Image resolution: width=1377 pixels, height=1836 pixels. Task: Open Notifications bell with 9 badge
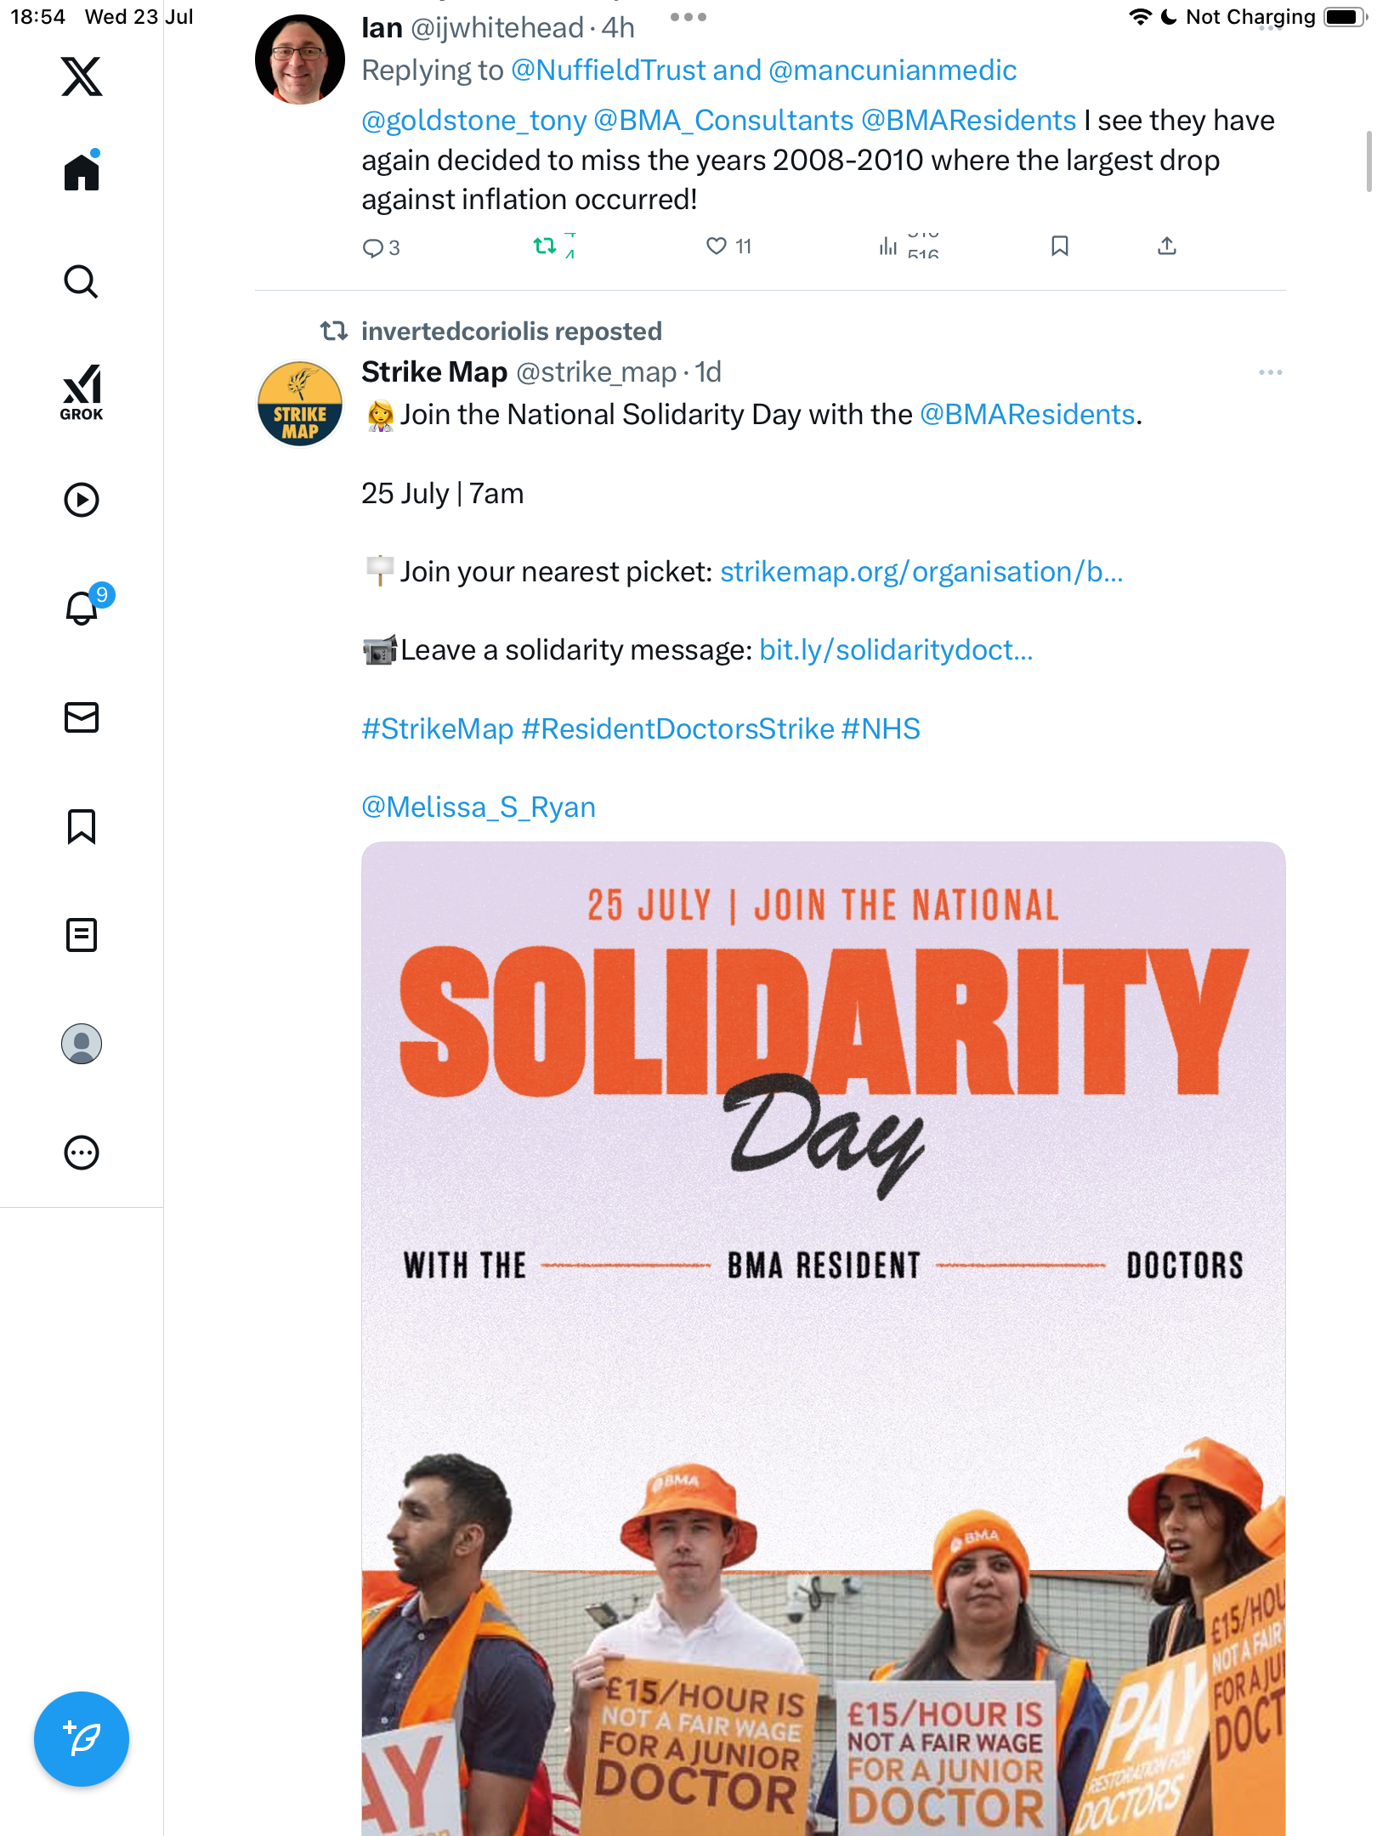coord(85,605)
